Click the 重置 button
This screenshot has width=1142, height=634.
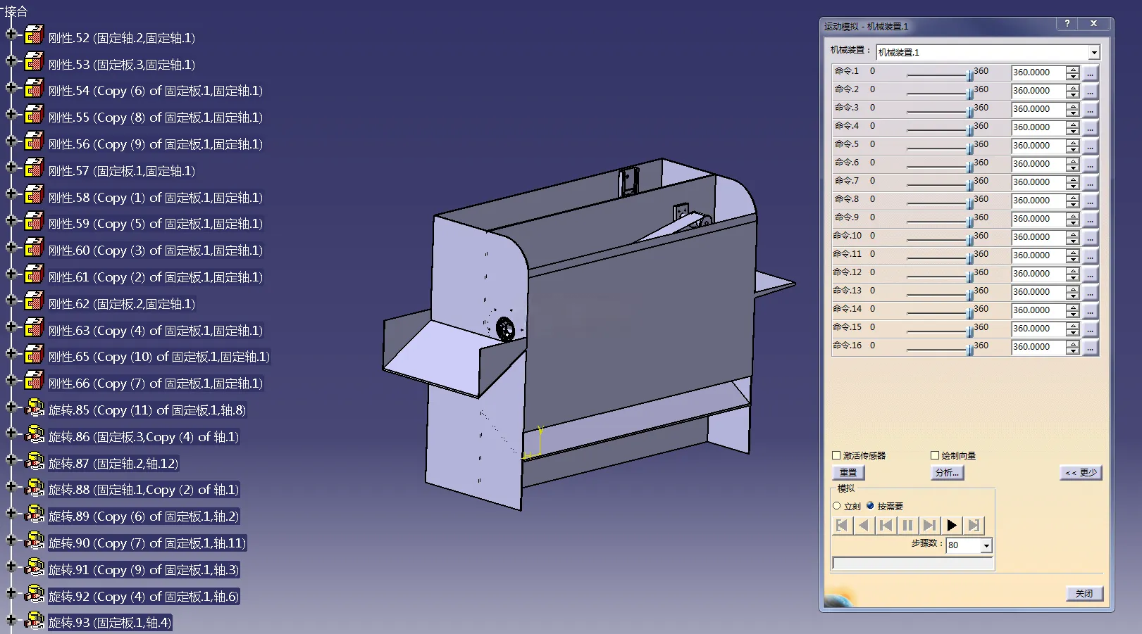point(848,473)
